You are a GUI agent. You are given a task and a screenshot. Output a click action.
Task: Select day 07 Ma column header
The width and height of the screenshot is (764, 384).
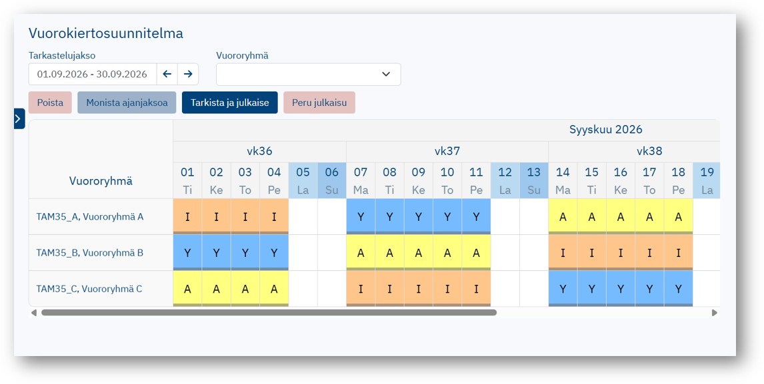[x=361, y=180]
